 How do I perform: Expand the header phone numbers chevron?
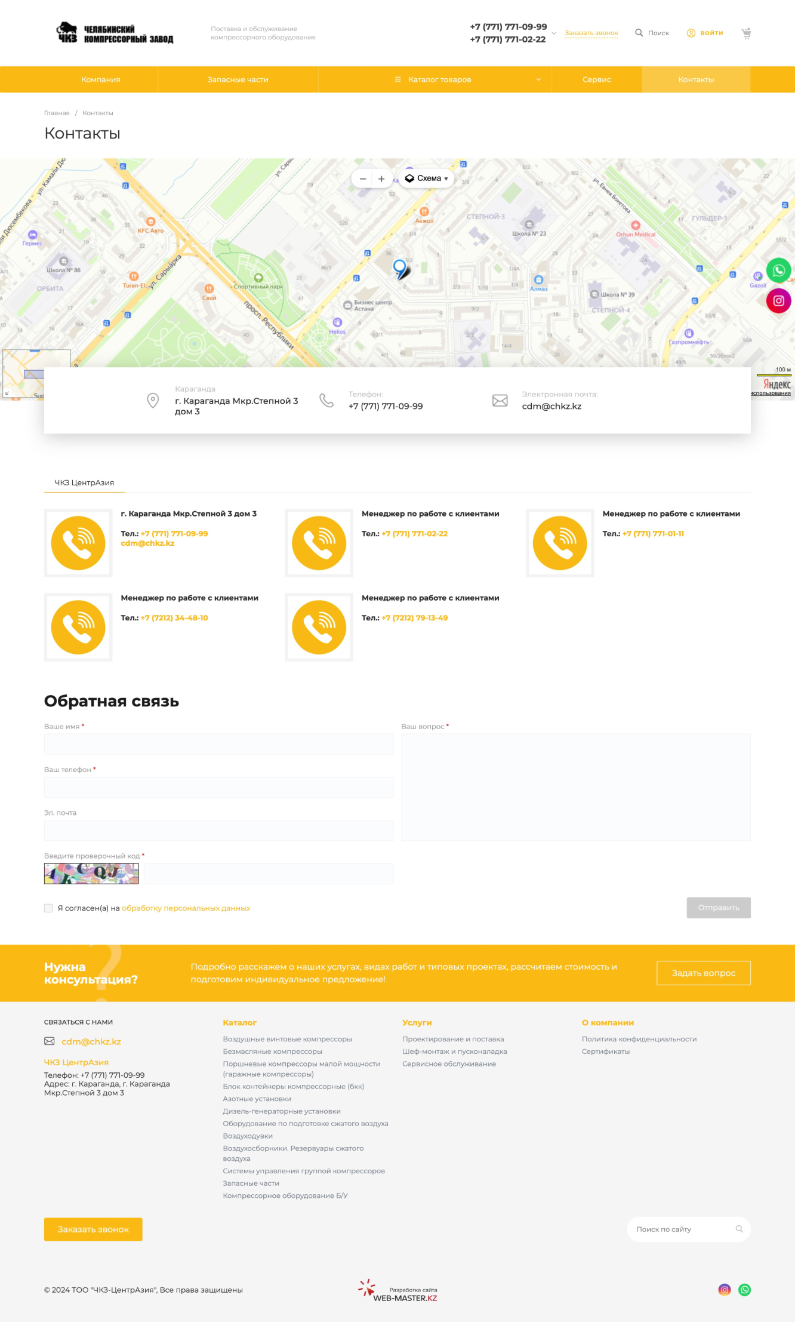[554, 33]
